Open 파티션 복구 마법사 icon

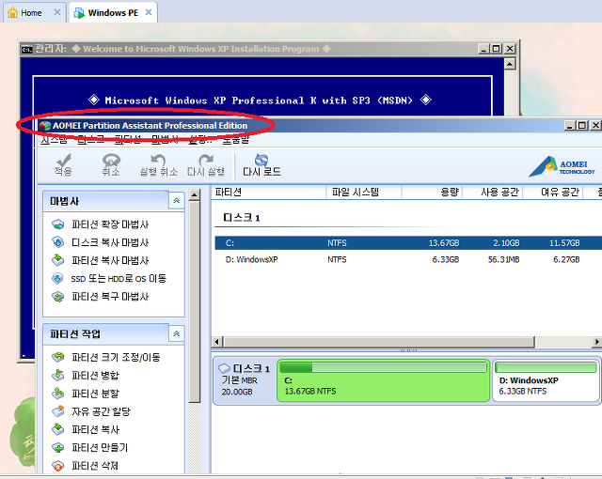(x=58, y=297)
